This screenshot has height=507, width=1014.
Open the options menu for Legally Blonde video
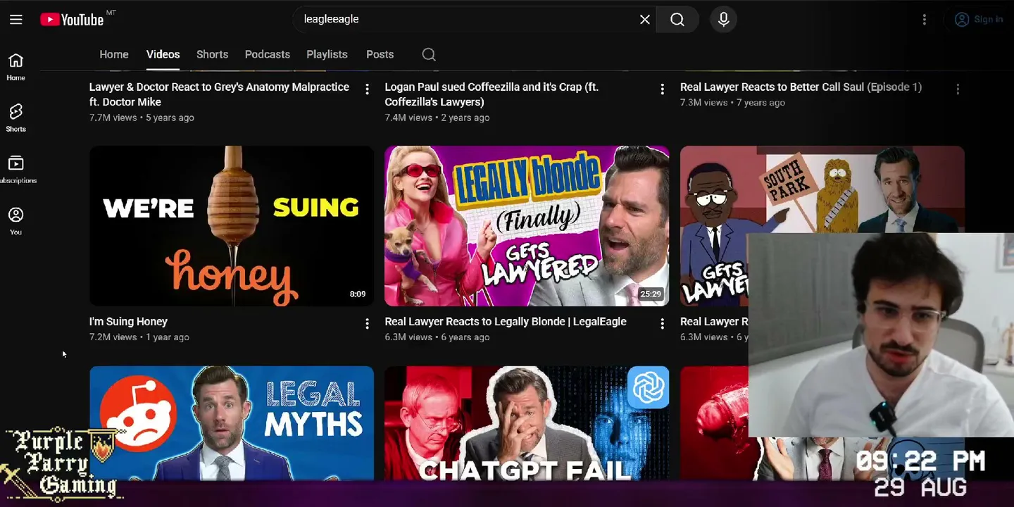click(x=662, y=324)
